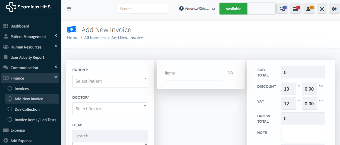Click the hamburger menu icon
Image resolution: width=340 pixels, height=145 pixels.
(69, 9)
